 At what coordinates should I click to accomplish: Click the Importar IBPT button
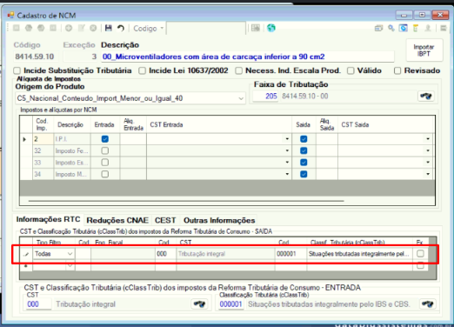tap(424, 50)
